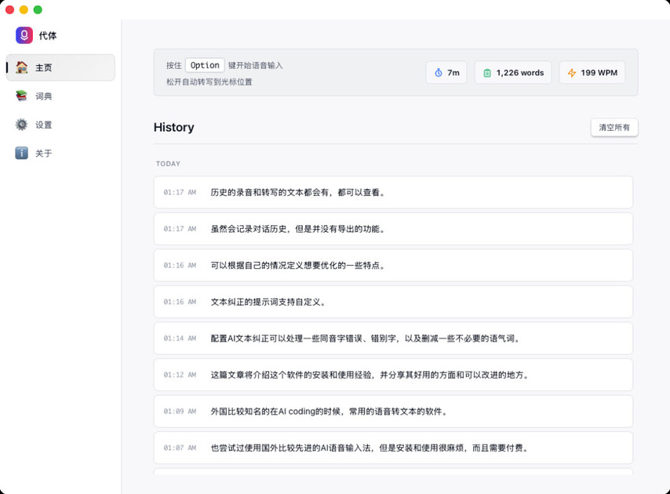Click the blue stopwatch icon in 7m stat
Image resolution: width=670 pixels, height=494 pixels.
439,73
